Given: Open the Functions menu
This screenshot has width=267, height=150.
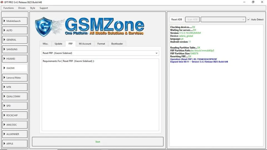Looking at the screenshot, I should [9, 8].
